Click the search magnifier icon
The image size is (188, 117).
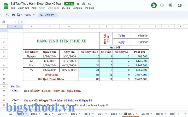[x=7, y=15]
